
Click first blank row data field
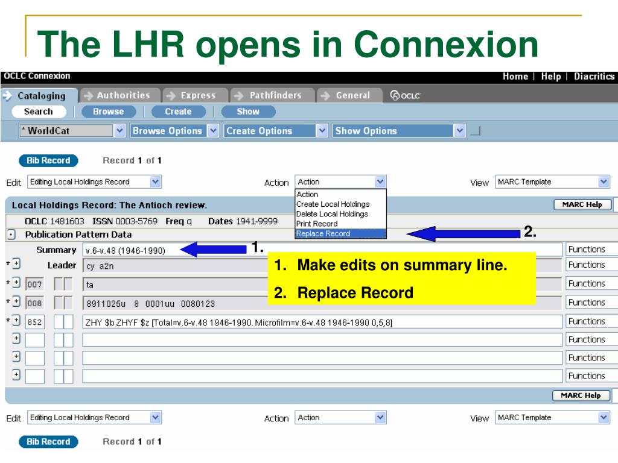click(x=322, y=340)
